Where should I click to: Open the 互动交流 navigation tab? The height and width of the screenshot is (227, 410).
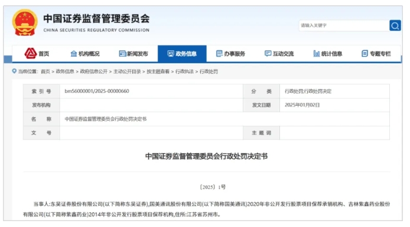[279, 54]
